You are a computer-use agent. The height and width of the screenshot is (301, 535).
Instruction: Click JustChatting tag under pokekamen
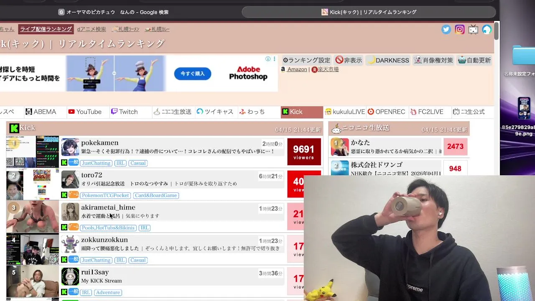tap(96, 163)
